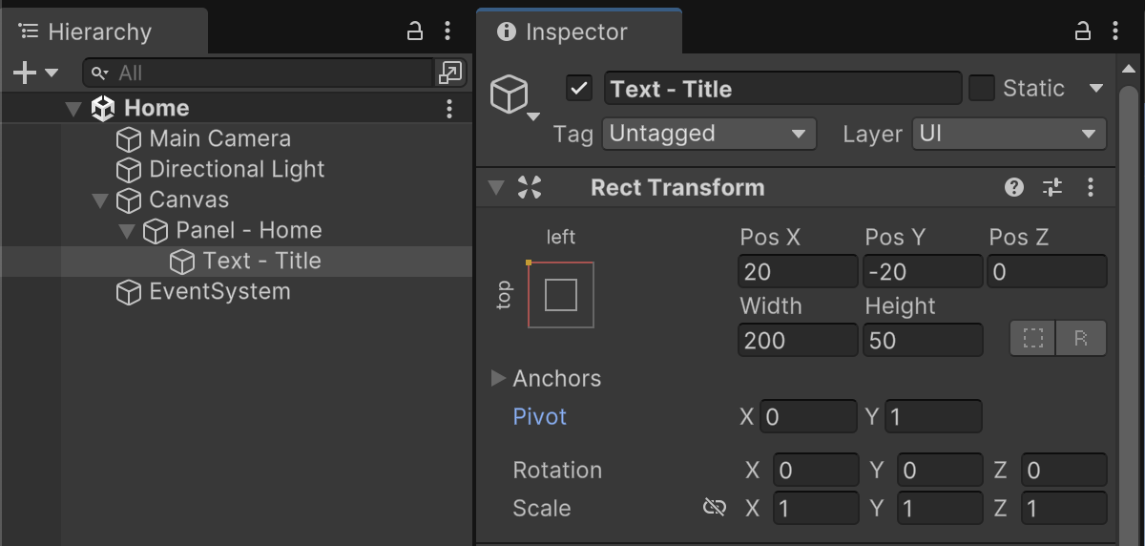Toggle the GameObject active checkbox

pos(579,89)
